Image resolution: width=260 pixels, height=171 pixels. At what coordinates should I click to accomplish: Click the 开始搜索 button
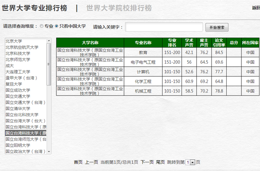point(217,27)
